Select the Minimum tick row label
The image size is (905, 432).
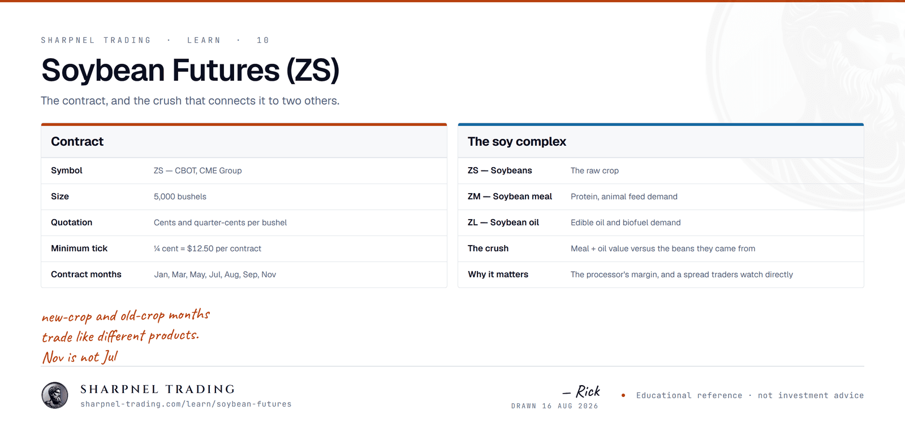pyautogui.click(x=79, y=248)
